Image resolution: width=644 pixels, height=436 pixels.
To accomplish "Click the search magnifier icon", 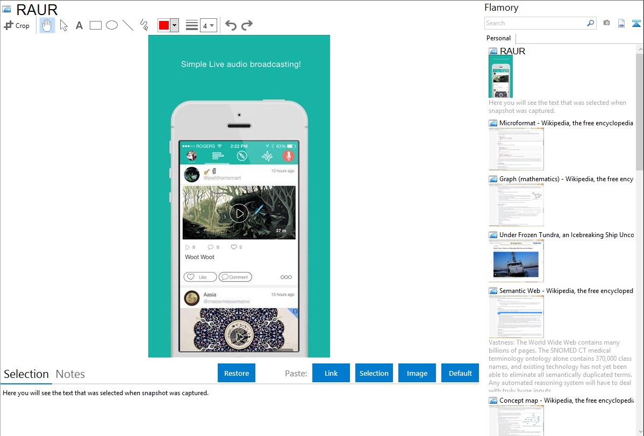I will pos(591,23).
